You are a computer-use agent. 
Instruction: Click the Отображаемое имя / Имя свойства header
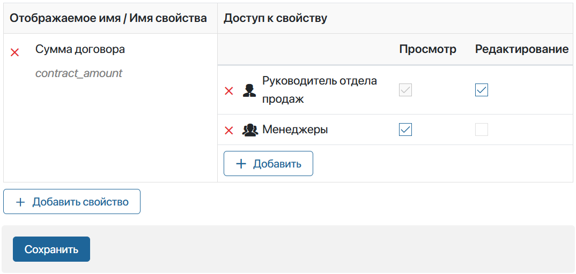(x=108, y=18)
